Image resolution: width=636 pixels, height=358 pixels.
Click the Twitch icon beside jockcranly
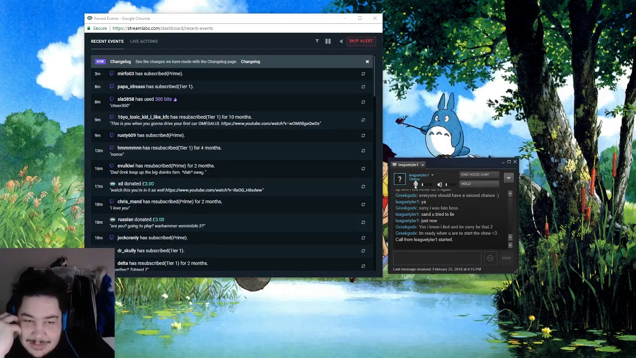pyautogui.click(x=112, y=238)
